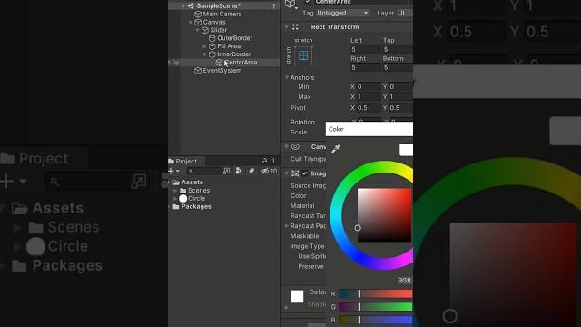This screenshot has height=327, width=581.
Task: Open the Project panel three-dot options menu
Action: click(274, 161)
